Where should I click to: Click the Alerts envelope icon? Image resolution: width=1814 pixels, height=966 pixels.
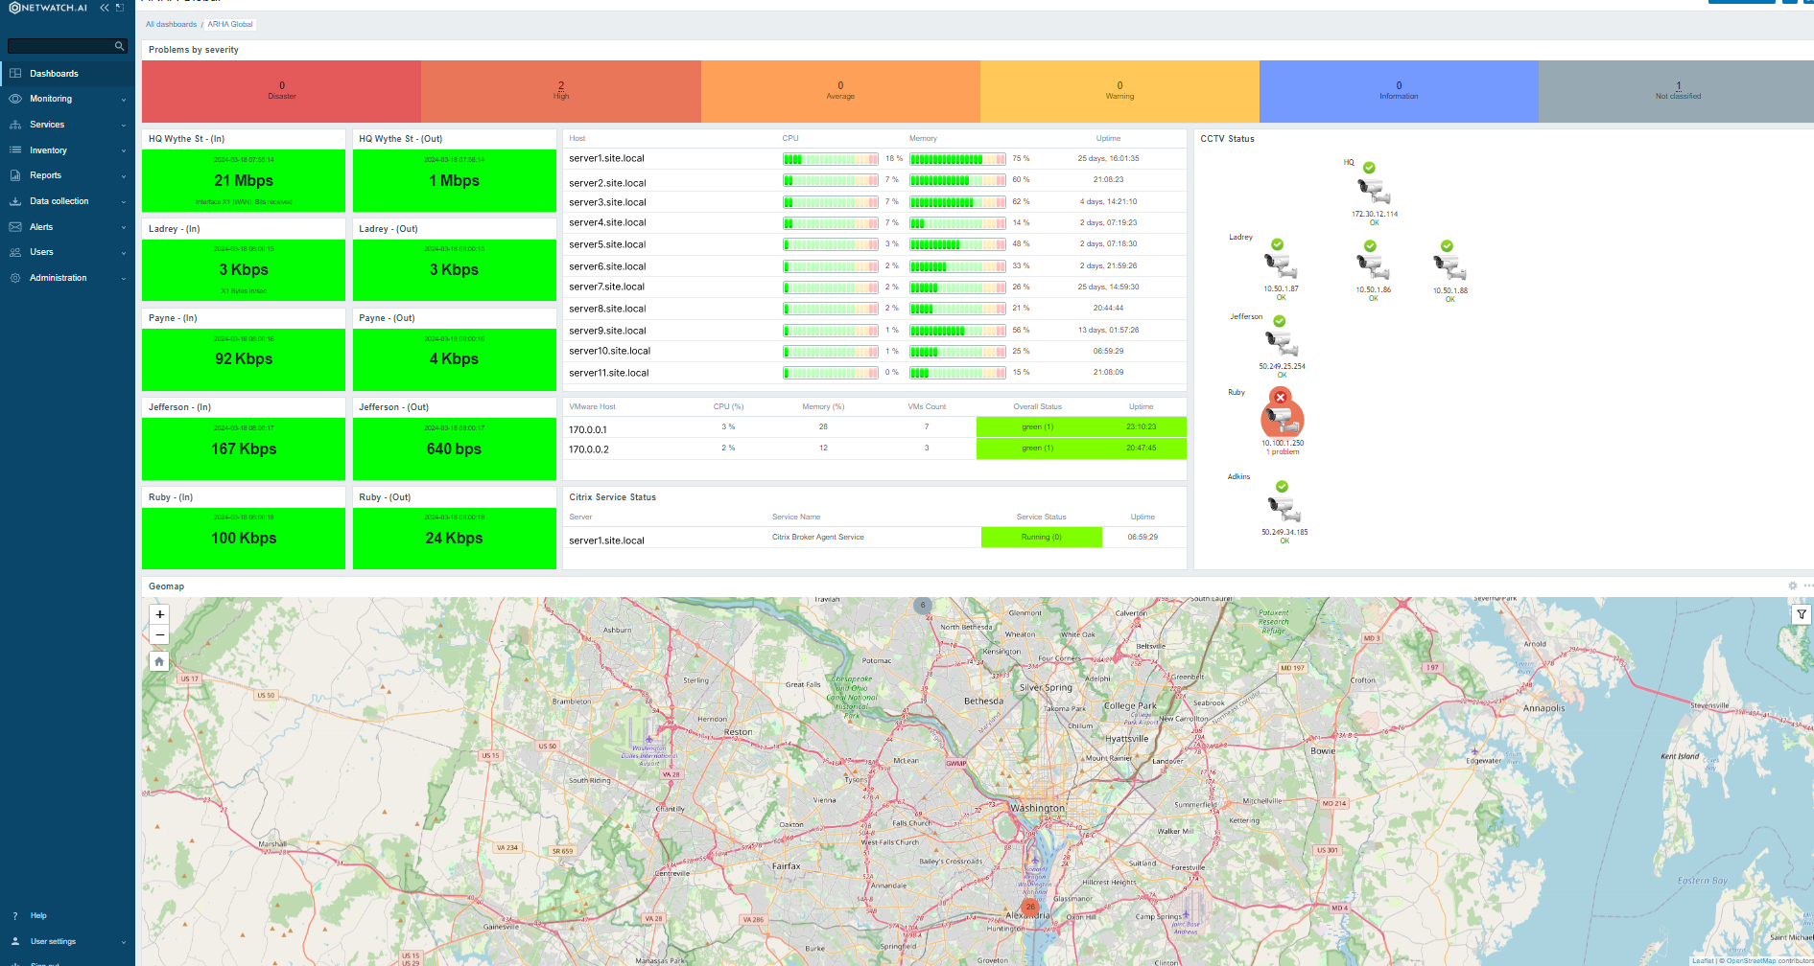(15, 227)
